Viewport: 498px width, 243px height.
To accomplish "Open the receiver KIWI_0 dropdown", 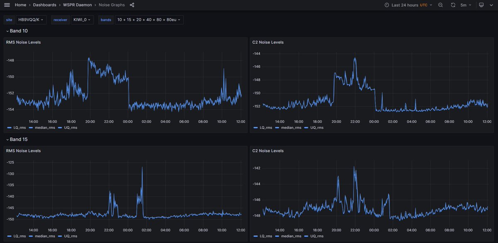I will click(82, 19).
